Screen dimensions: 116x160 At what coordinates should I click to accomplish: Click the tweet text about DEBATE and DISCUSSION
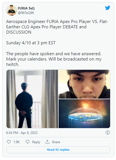tap(57, 27)
